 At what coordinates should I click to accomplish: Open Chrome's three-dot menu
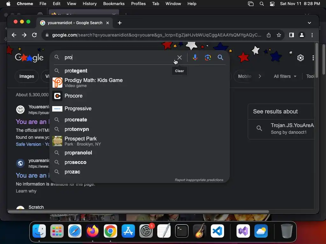pyautogui.click(x=312, y=35)
